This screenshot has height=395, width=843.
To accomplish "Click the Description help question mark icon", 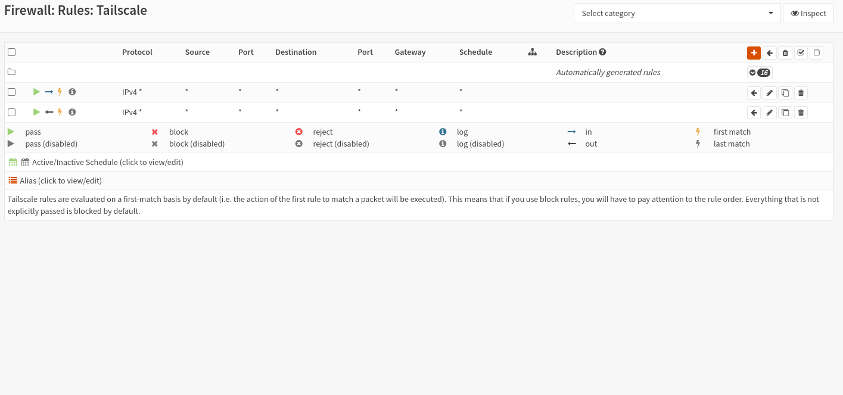I will (602, 52).
